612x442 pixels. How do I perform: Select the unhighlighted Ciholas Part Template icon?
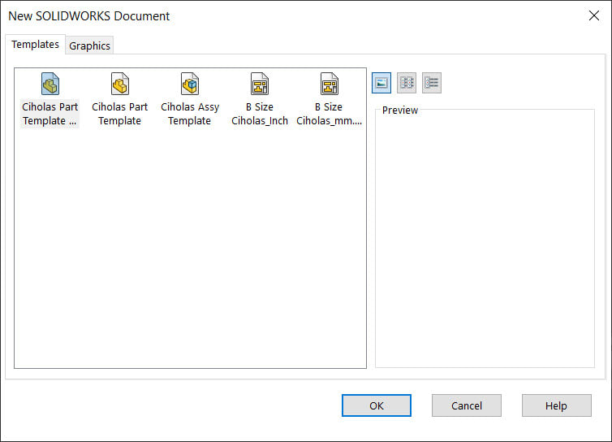point(120,84)
